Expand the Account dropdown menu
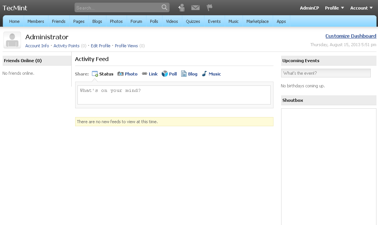Image resolution: width=378 pixels, height=225 pixels. [x=361, y=8]
